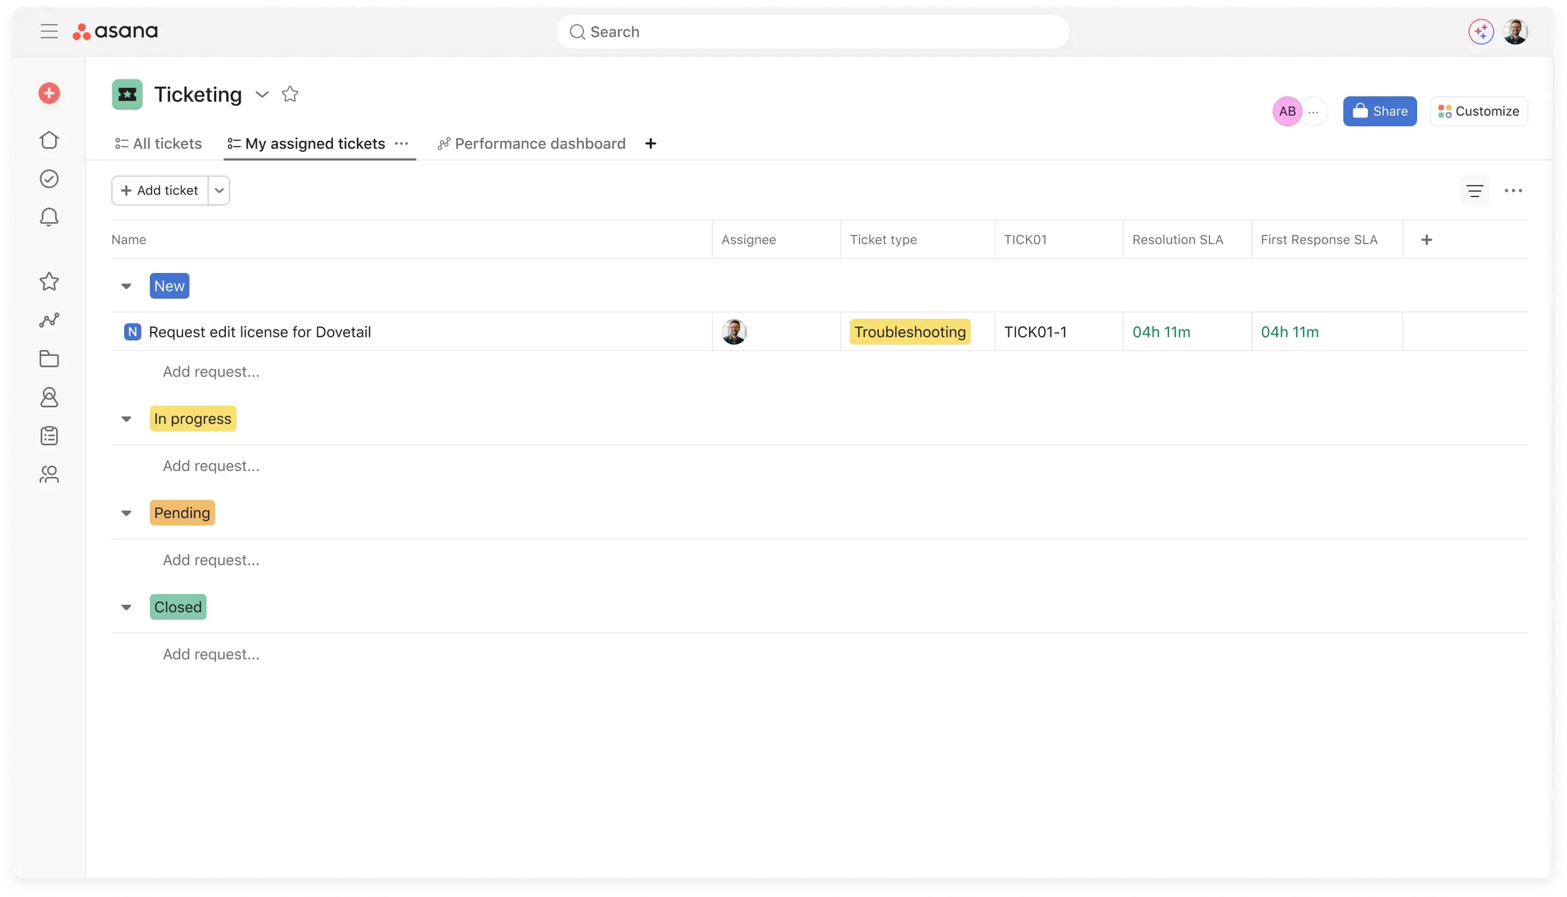Image resolution: width=1567 pixels, height=897 pixels.
Task: Switch to the All tickets tab
Action: coord(159,143)
